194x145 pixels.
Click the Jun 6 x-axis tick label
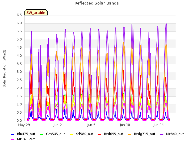coord(91,125)
